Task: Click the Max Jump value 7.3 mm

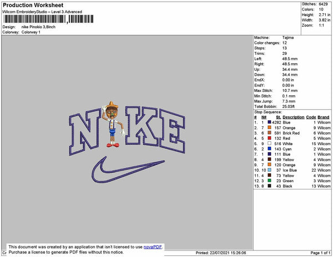Action: point(289,101)
